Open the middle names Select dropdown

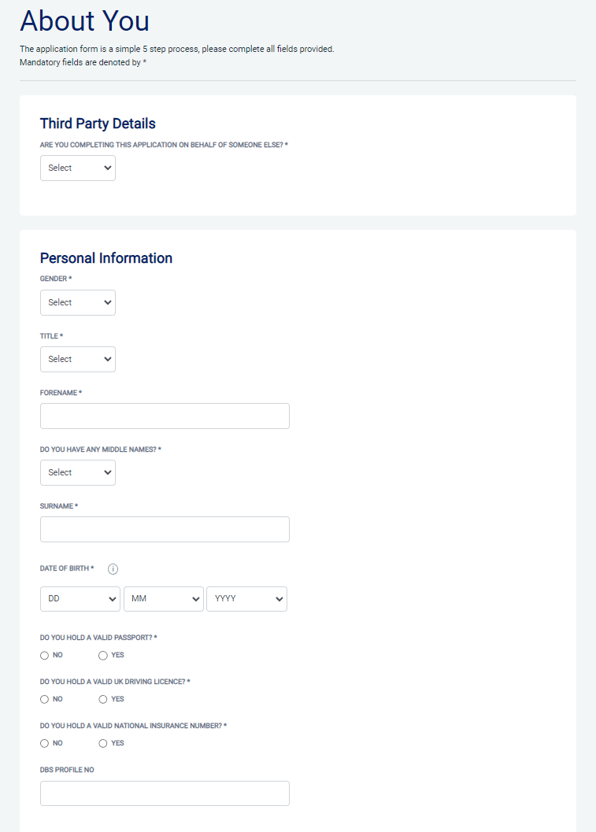click(x=78, y=472)
